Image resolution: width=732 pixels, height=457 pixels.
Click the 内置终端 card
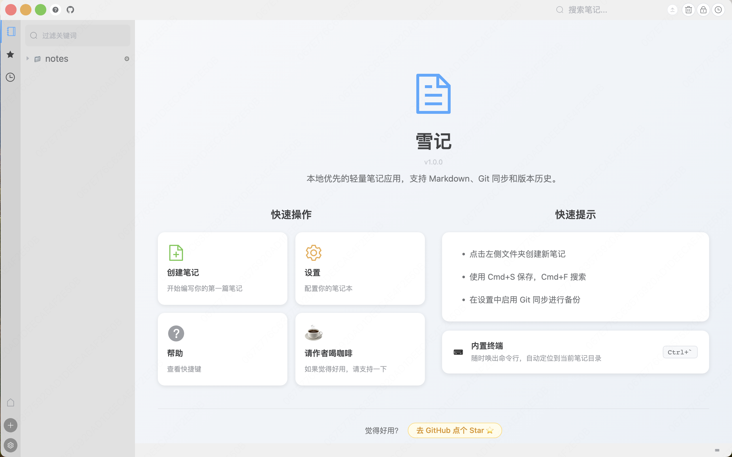[x=576, y=352]
